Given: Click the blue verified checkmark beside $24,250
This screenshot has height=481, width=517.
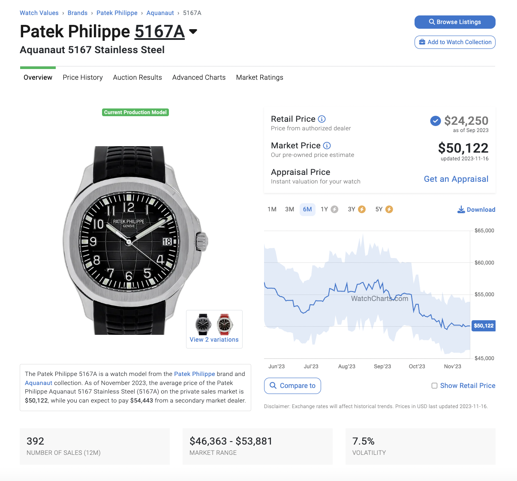Looking at the screenshot, I should pos(435,121).
